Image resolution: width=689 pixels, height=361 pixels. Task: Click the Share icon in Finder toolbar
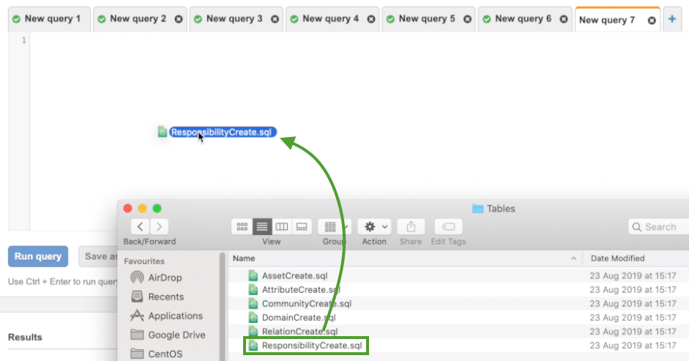[411, 227]
